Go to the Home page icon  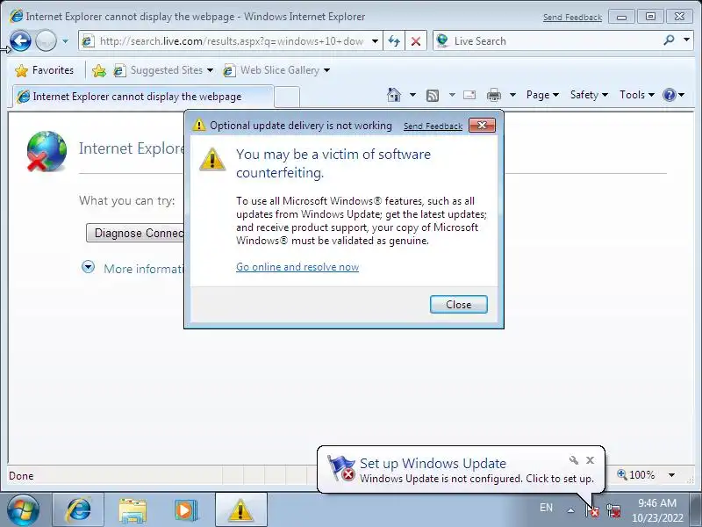(x=394, y=95)
